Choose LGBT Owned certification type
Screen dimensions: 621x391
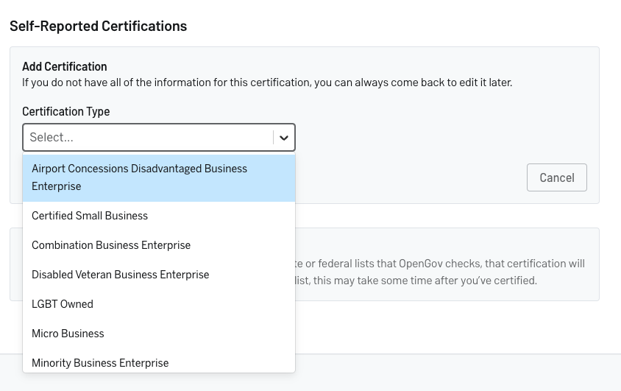click(x=159, y=304)
